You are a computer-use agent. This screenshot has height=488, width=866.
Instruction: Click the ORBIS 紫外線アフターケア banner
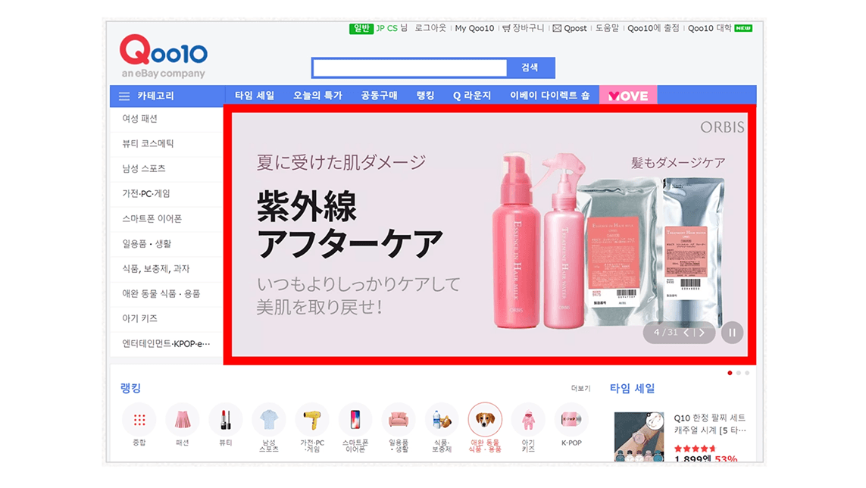click(x=489, y=235)
